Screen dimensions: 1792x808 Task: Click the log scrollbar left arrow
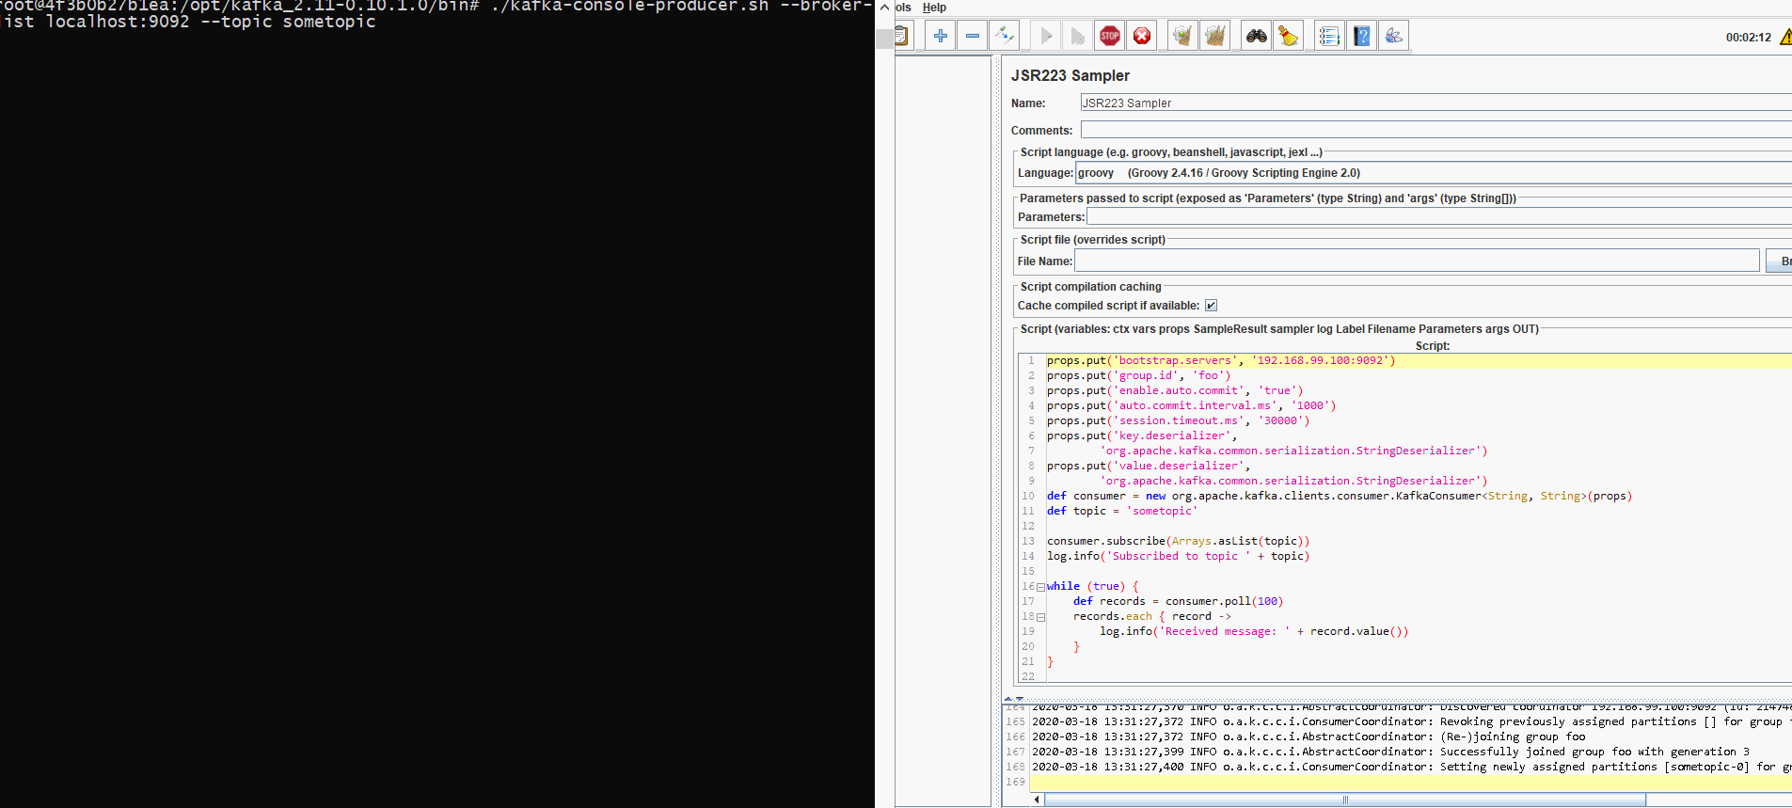1038,800
